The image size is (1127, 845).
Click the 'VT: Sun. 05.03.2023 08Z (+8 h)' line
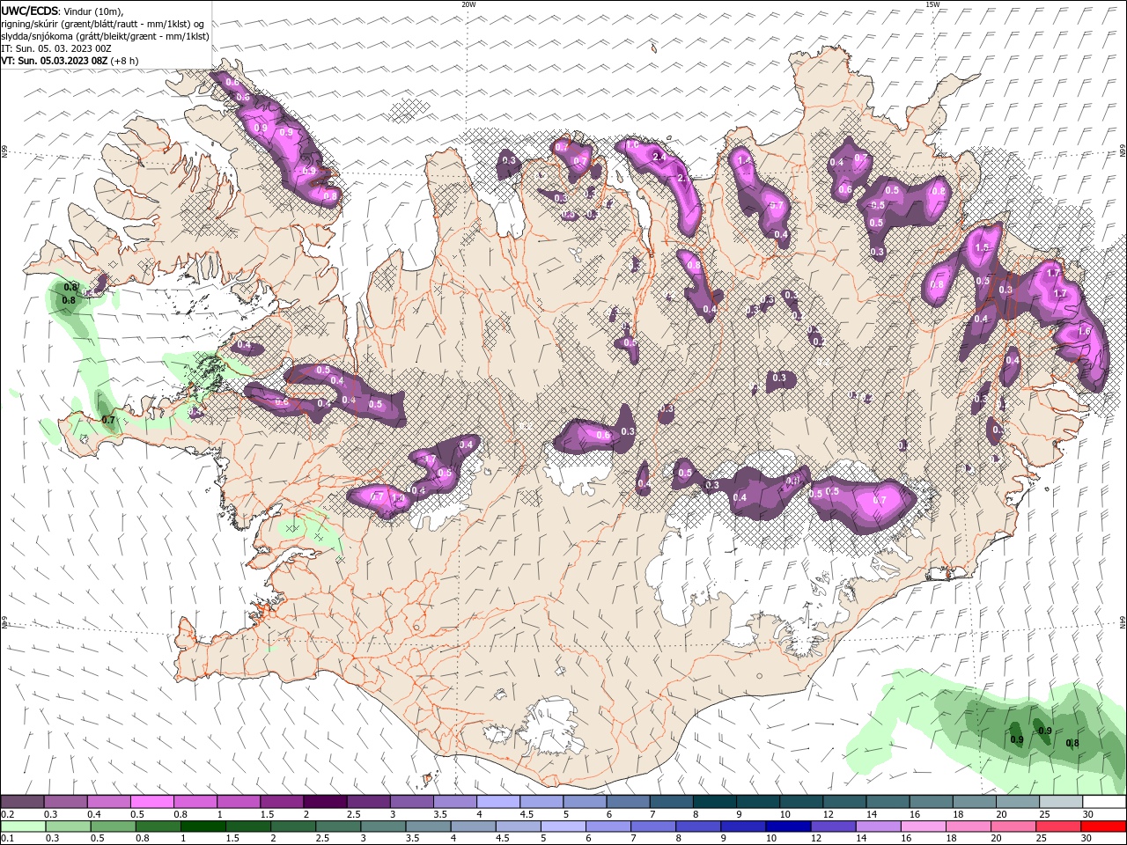[70, 61]
